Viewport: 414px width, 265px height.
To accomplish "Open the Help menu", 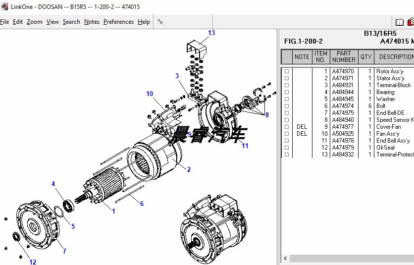I will coord(144,22).
